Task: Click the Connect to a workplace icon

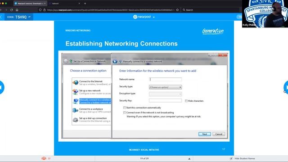Action: point(75,110)
